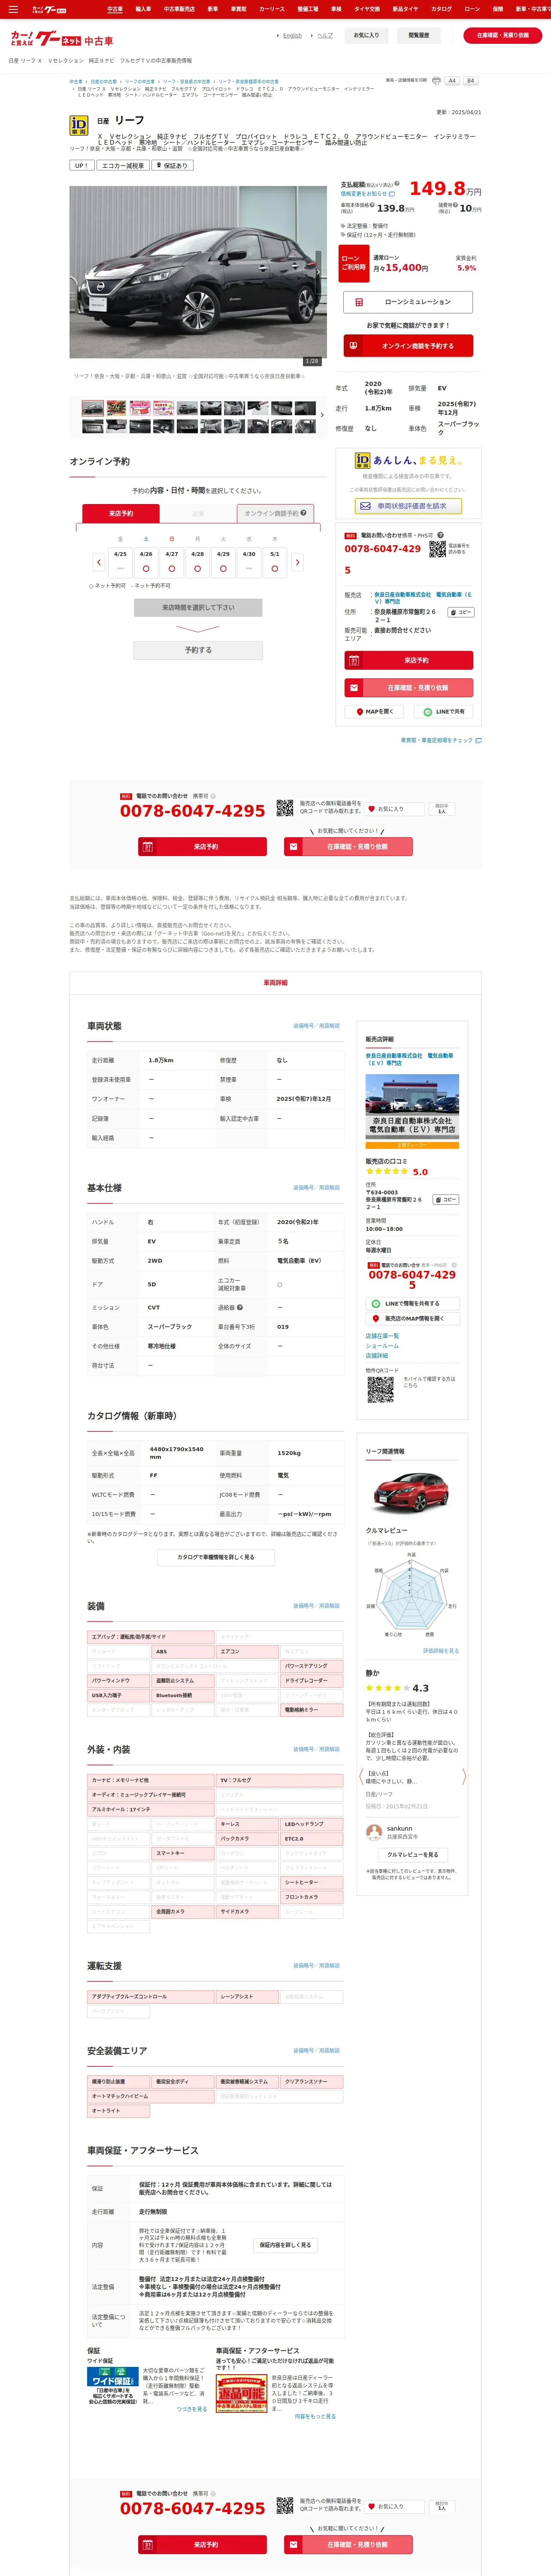Pick the 4/28 available date slot

198,562
